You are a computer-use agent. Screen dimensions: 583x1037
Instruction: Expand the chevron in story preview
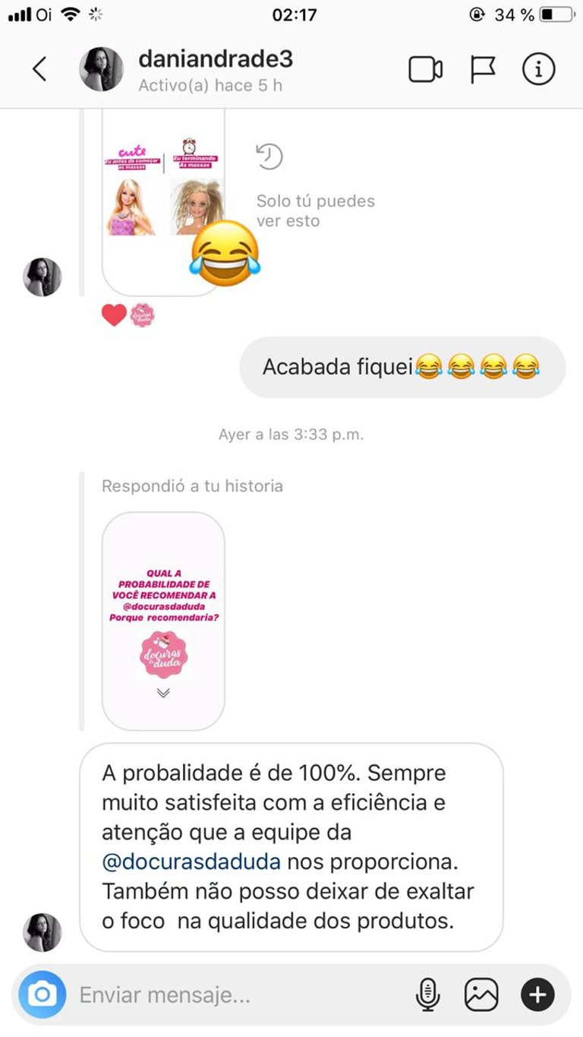pyautogui.click(x=163, y=693)
